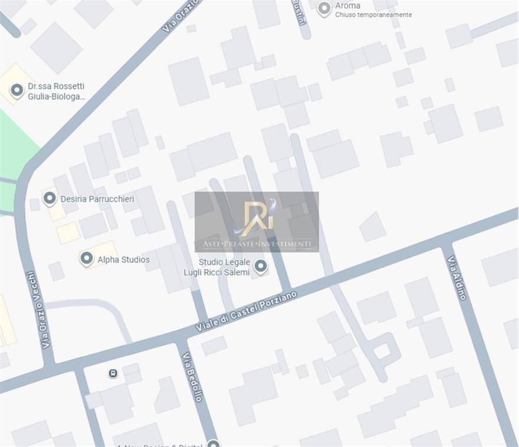Click the Via Aldino street label
Screen dimensions: 519x447
(x=456, y=278)
